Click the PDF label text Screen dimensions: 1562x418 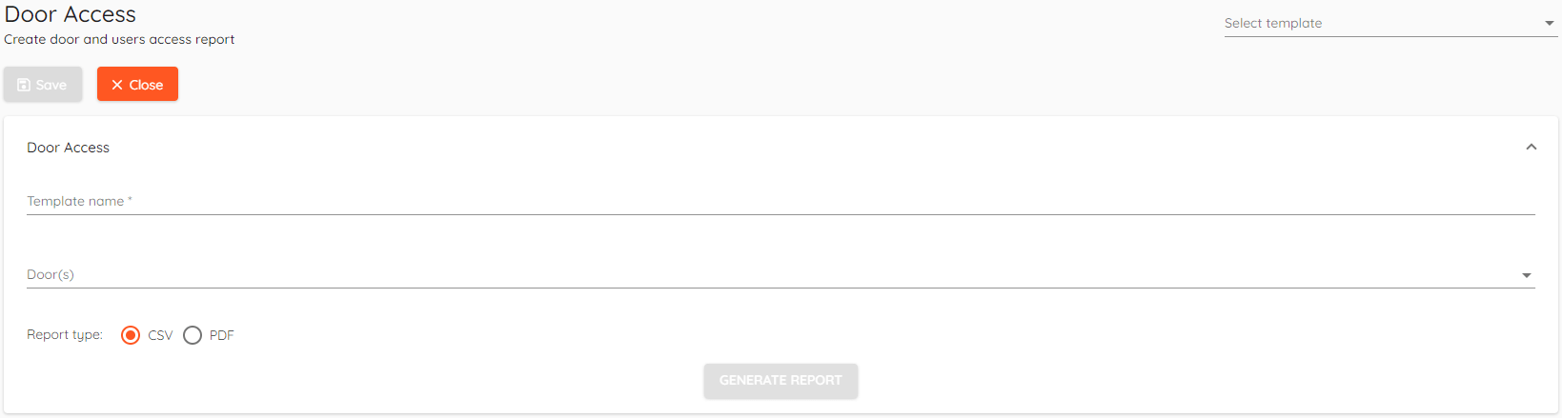click(221, 335)
